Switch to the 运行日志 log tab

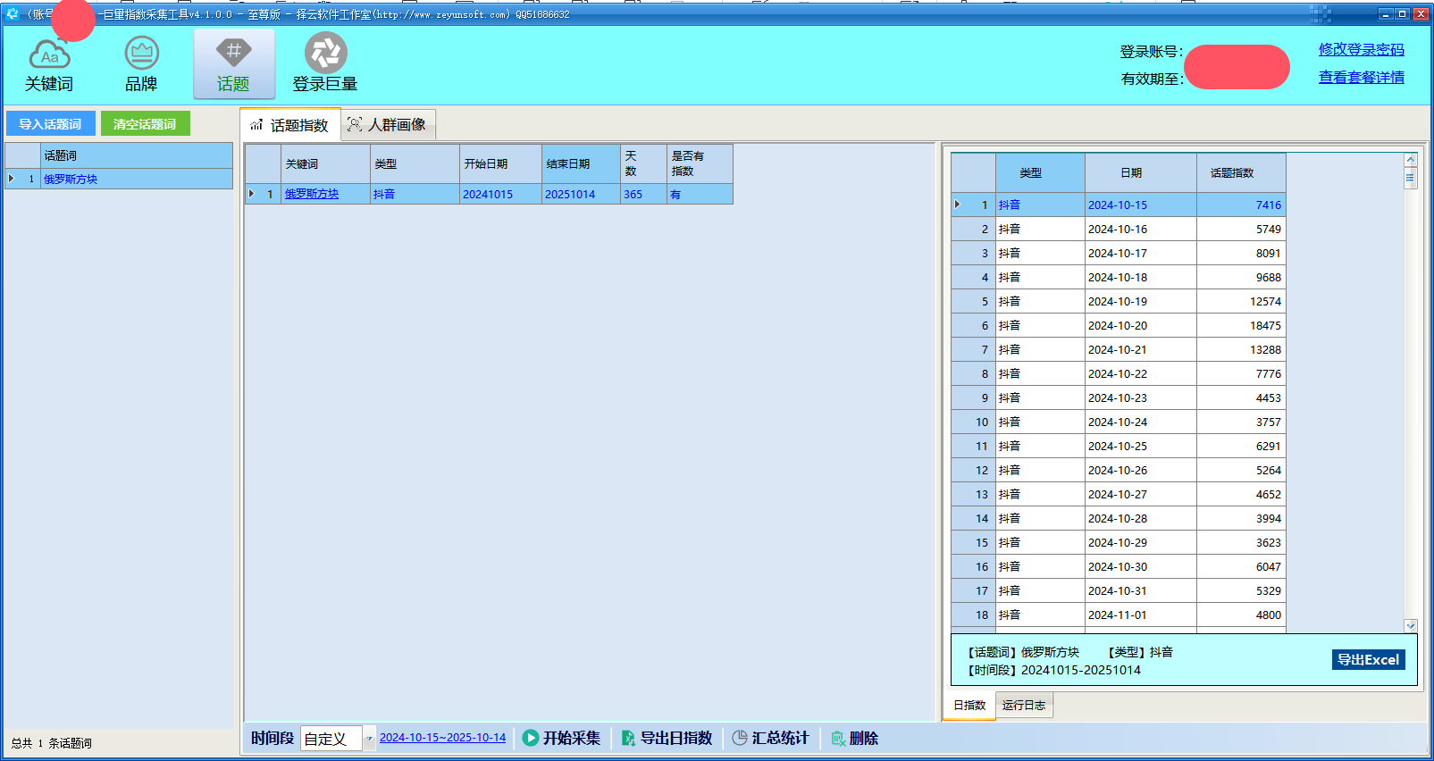point(1024,706)
